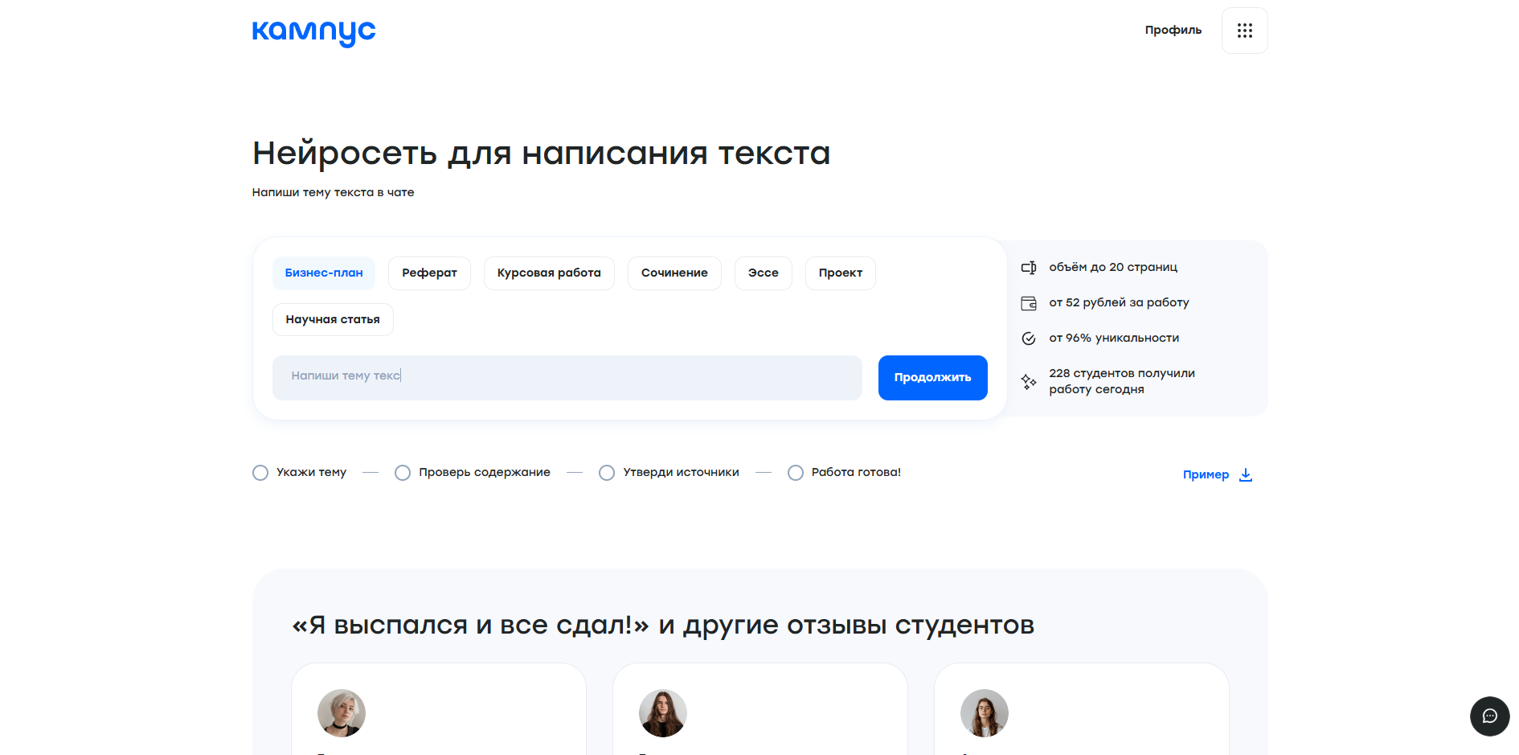Focus the Напиши тему текста input field
Screen dimensions: 1519x755
pyautogui.click(x=567, y=378)
